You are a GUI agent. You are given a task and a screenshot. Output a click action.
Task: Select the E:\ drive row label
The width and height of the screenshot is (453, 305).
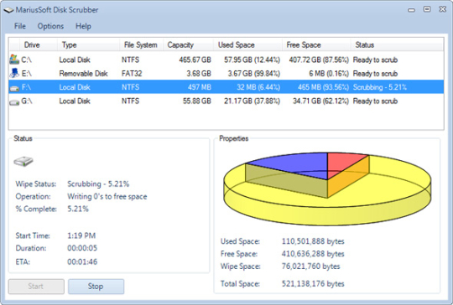click(x=27, y=74)
